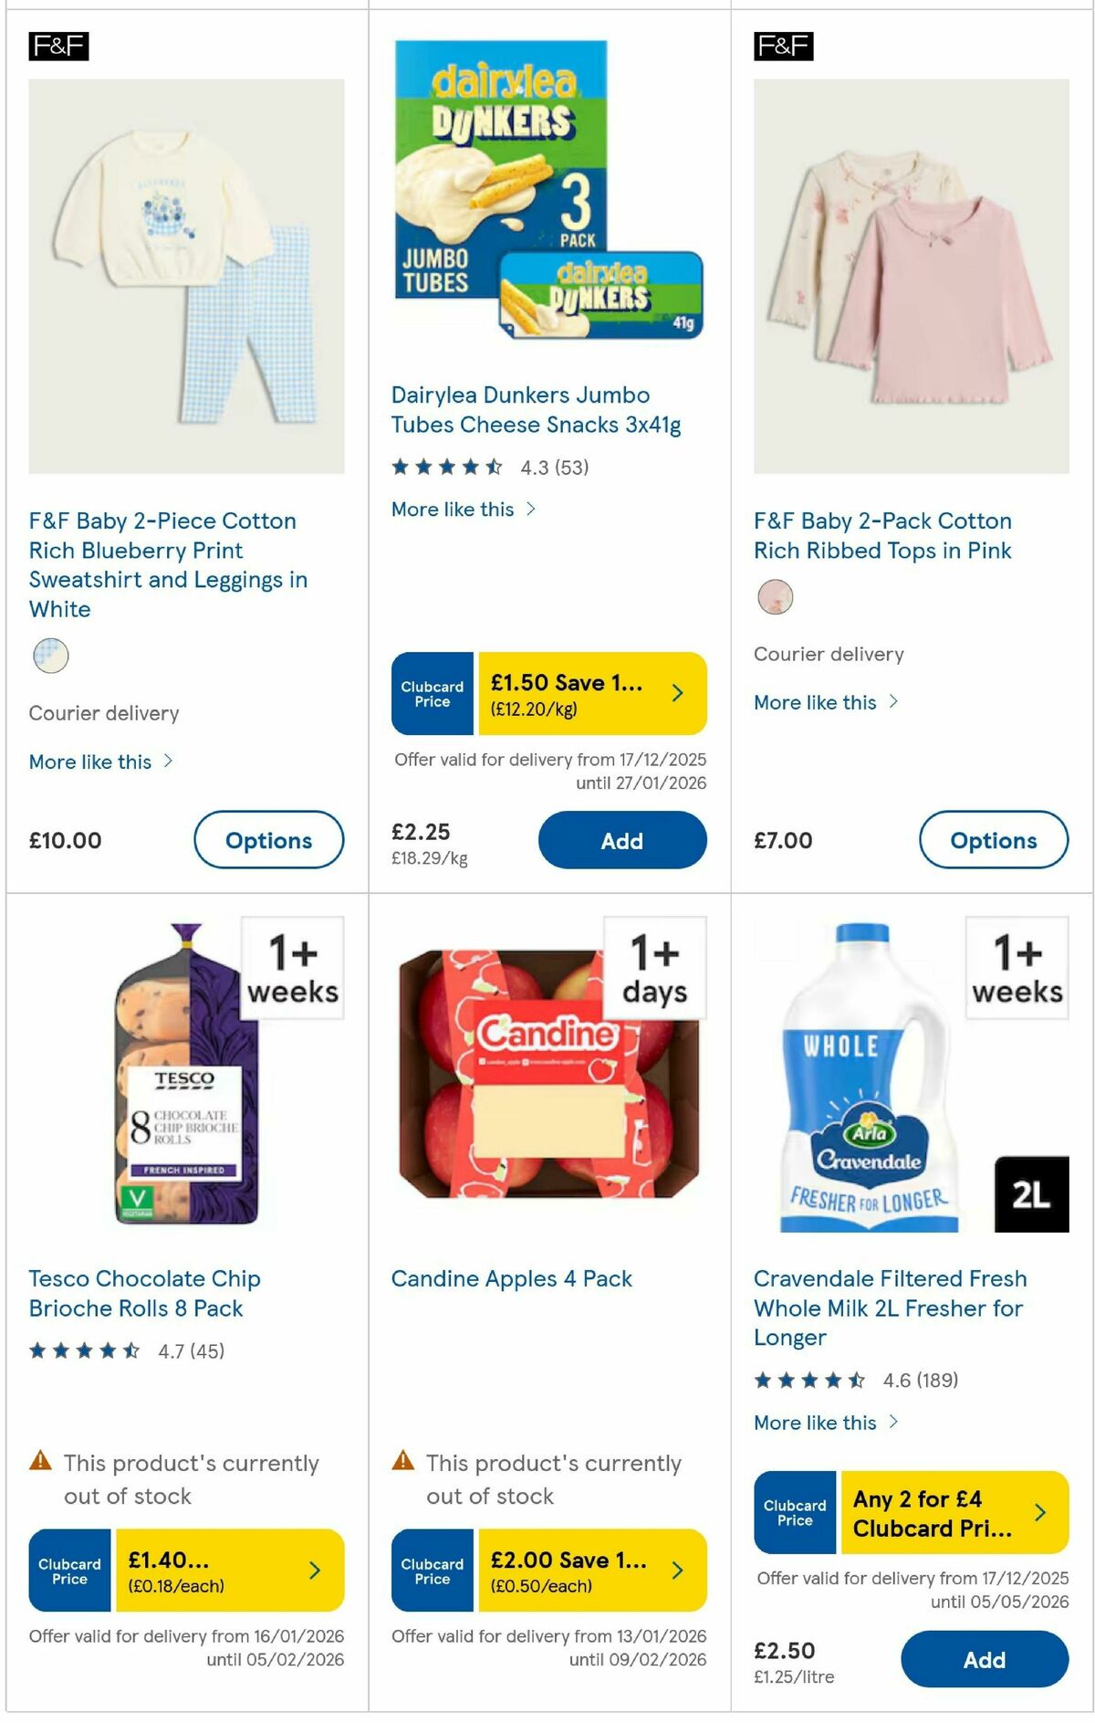Image resolution: width=1095 pixels, height=1723 pixels.
Task: Add Dairylea Dunkers to the basket
Action: coord(621,840)
